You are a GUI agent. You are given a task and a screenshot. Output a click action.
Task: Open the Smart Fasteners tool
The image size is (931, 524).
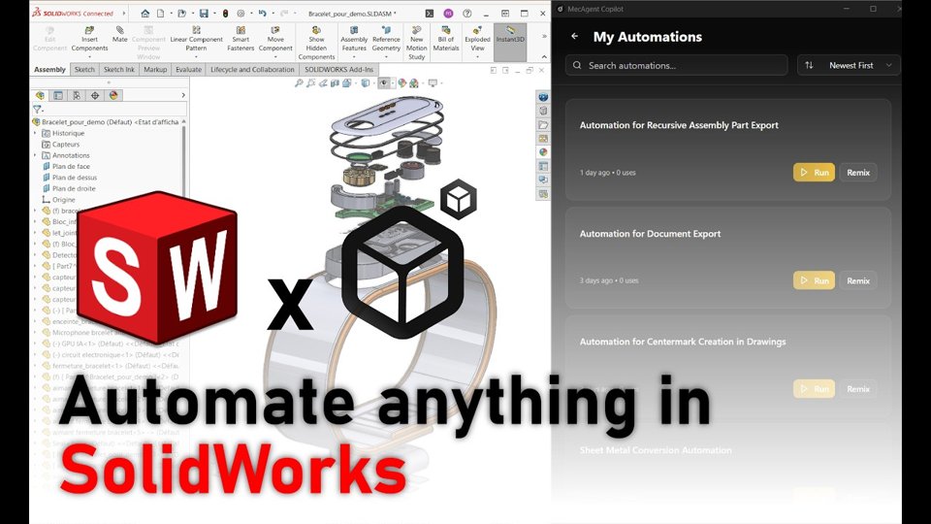point(241,39)
